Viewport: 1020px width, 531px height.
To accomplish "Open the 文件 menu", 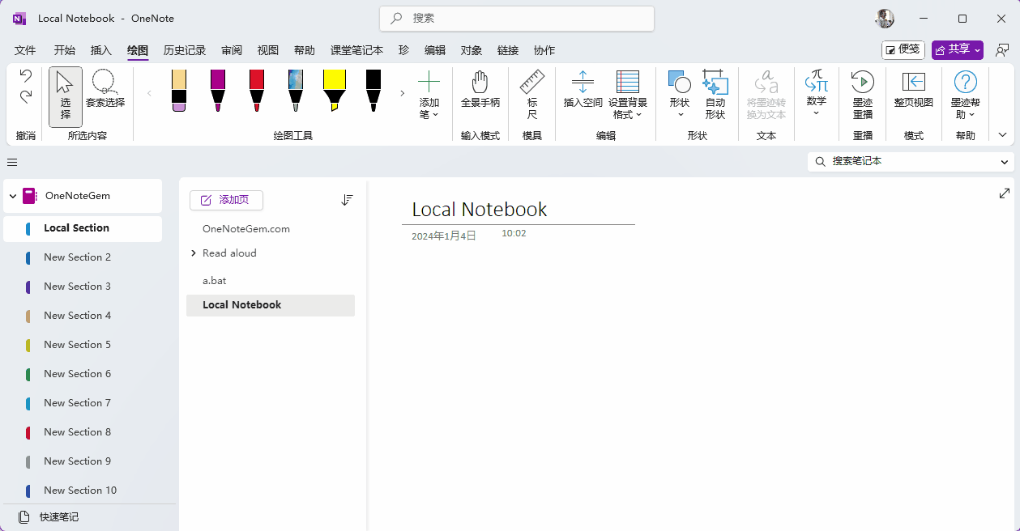I will coord(25,50).
